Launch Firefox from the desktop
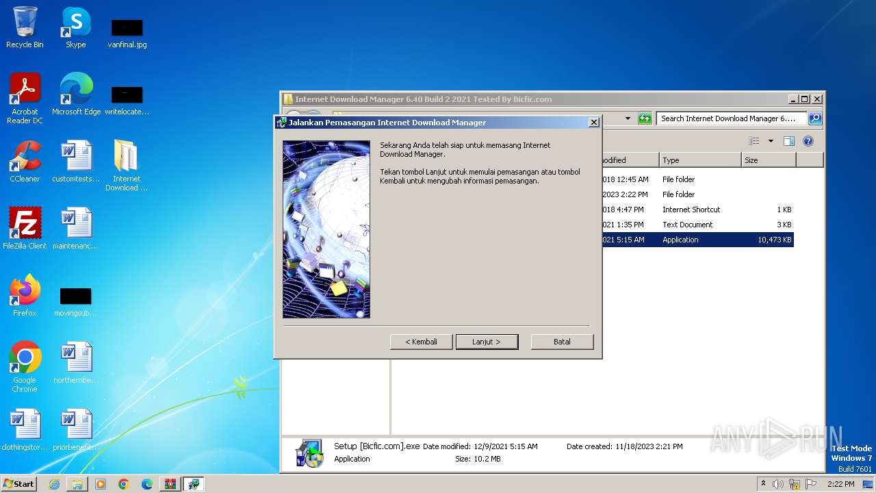 (25, 295)
